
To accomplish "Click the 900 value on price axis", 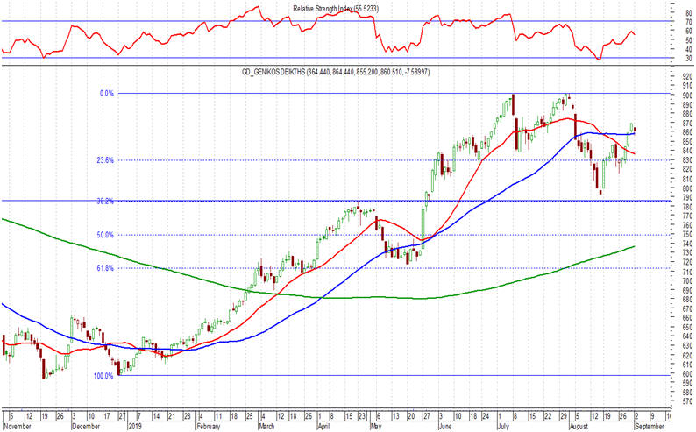I will pyautogui.click(x=688, y=96).
